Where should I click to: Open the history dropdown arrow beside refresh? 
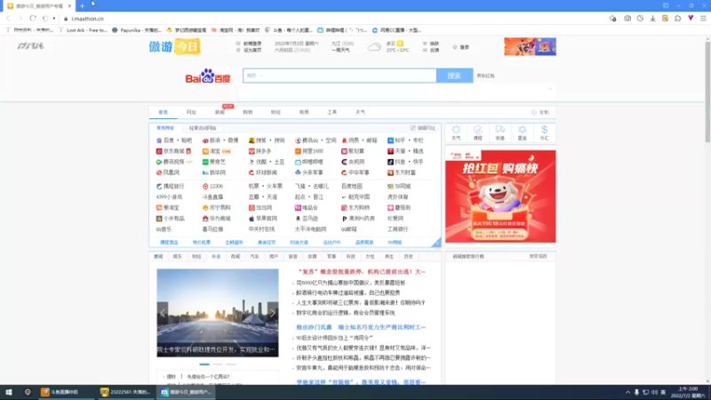53,19
